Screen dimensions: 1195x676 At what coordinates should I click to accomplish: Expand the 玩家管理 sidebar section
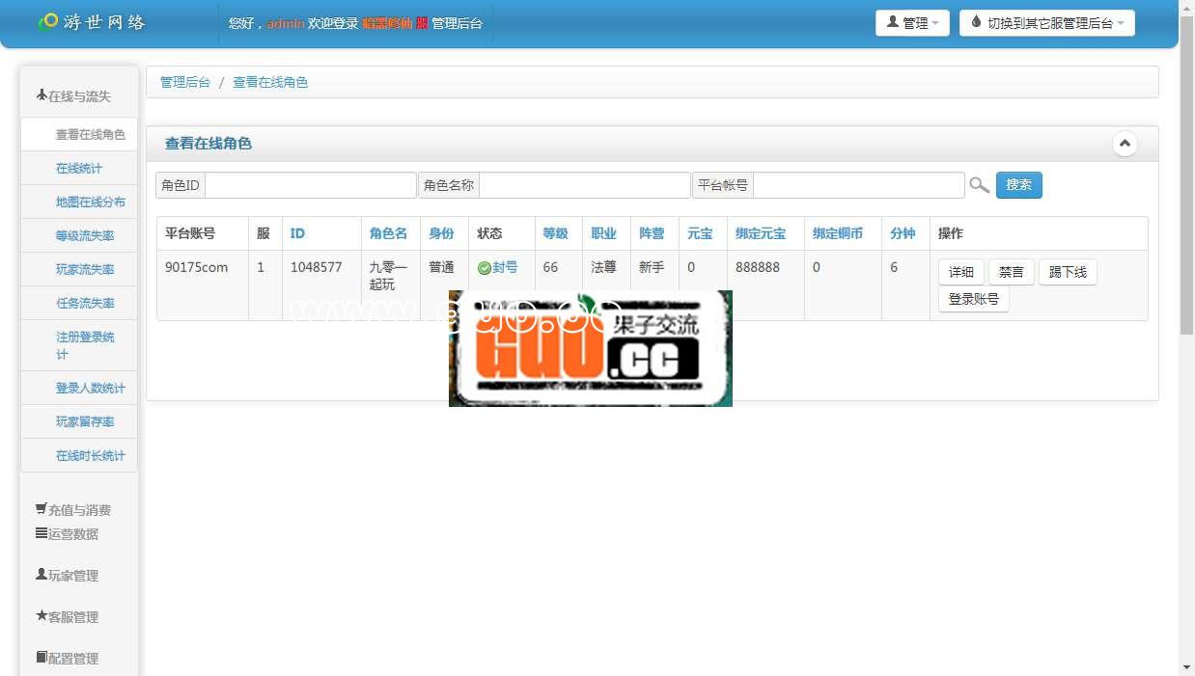[67, 575]
